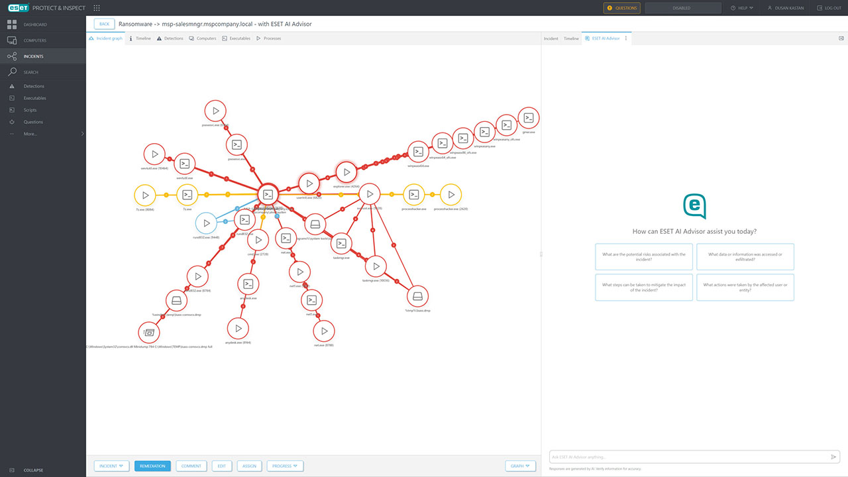This screenshot has width=848, height=477.
Task: Collapse the sidebar with COLLAPSE
Action: coord(33,470)
